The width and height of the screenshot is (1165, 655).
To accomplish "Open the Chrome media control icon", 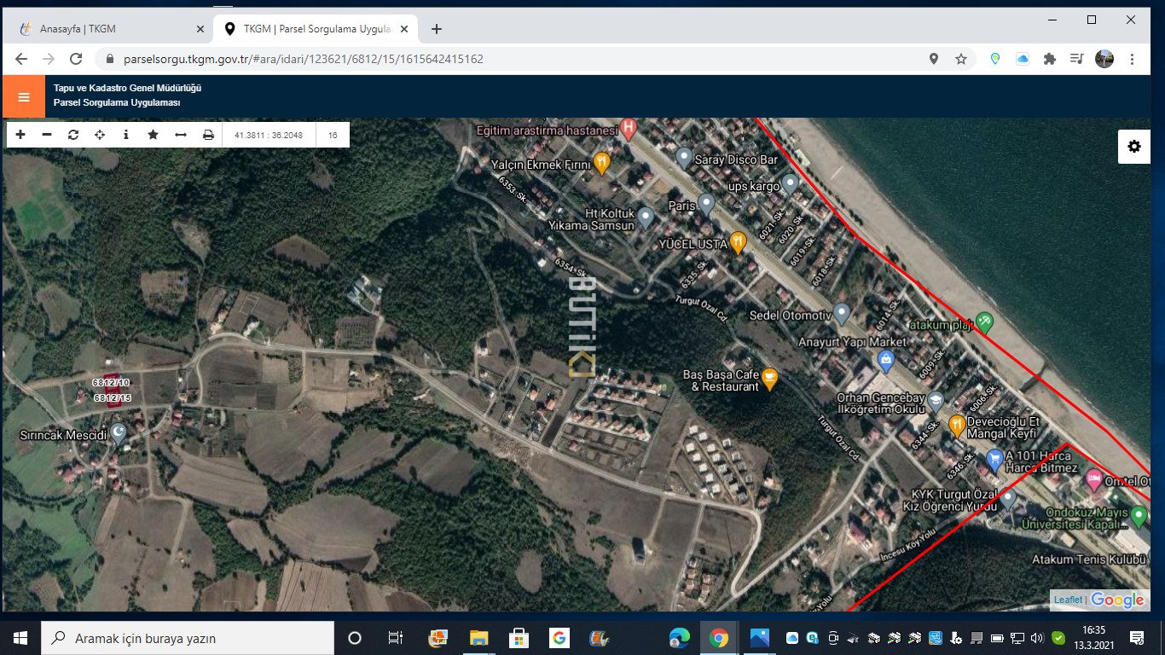I will [x=1077, y=59].
